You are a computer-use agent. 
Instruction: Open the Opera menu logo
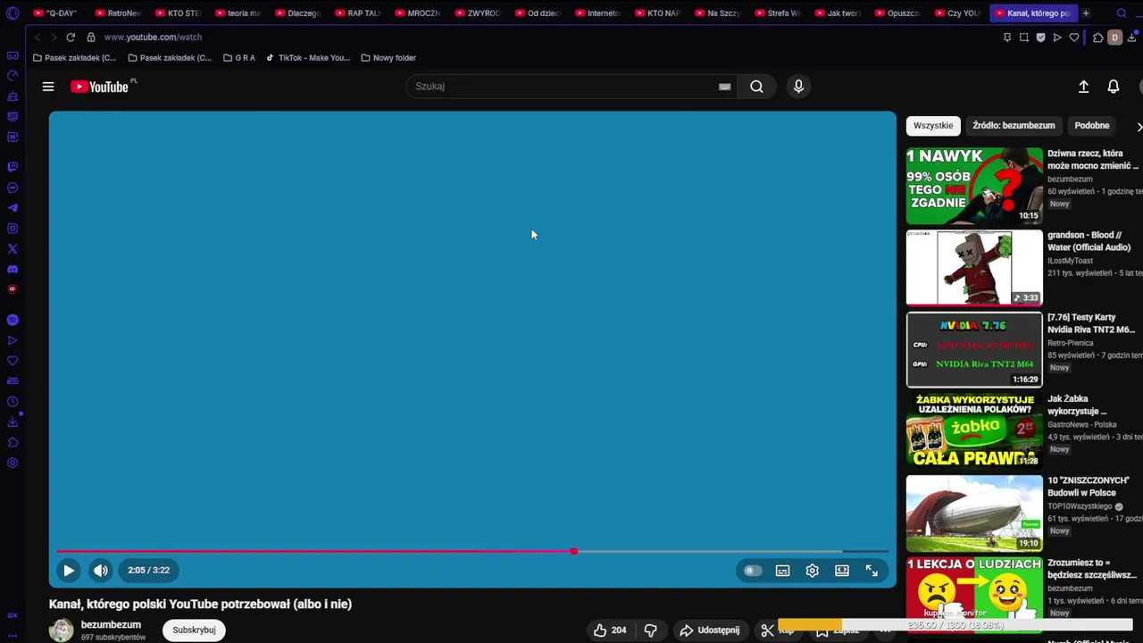pyautogui.click(x=12, y=13)
